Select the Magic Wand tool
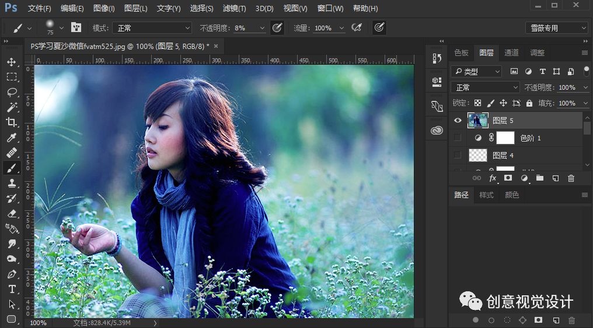The height and width of the screenshot is (328, 593). 11,107
